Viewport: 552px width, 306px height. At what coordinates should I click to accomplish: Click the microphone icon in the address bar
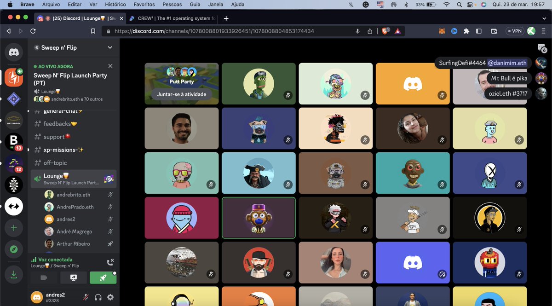(357, 31)
